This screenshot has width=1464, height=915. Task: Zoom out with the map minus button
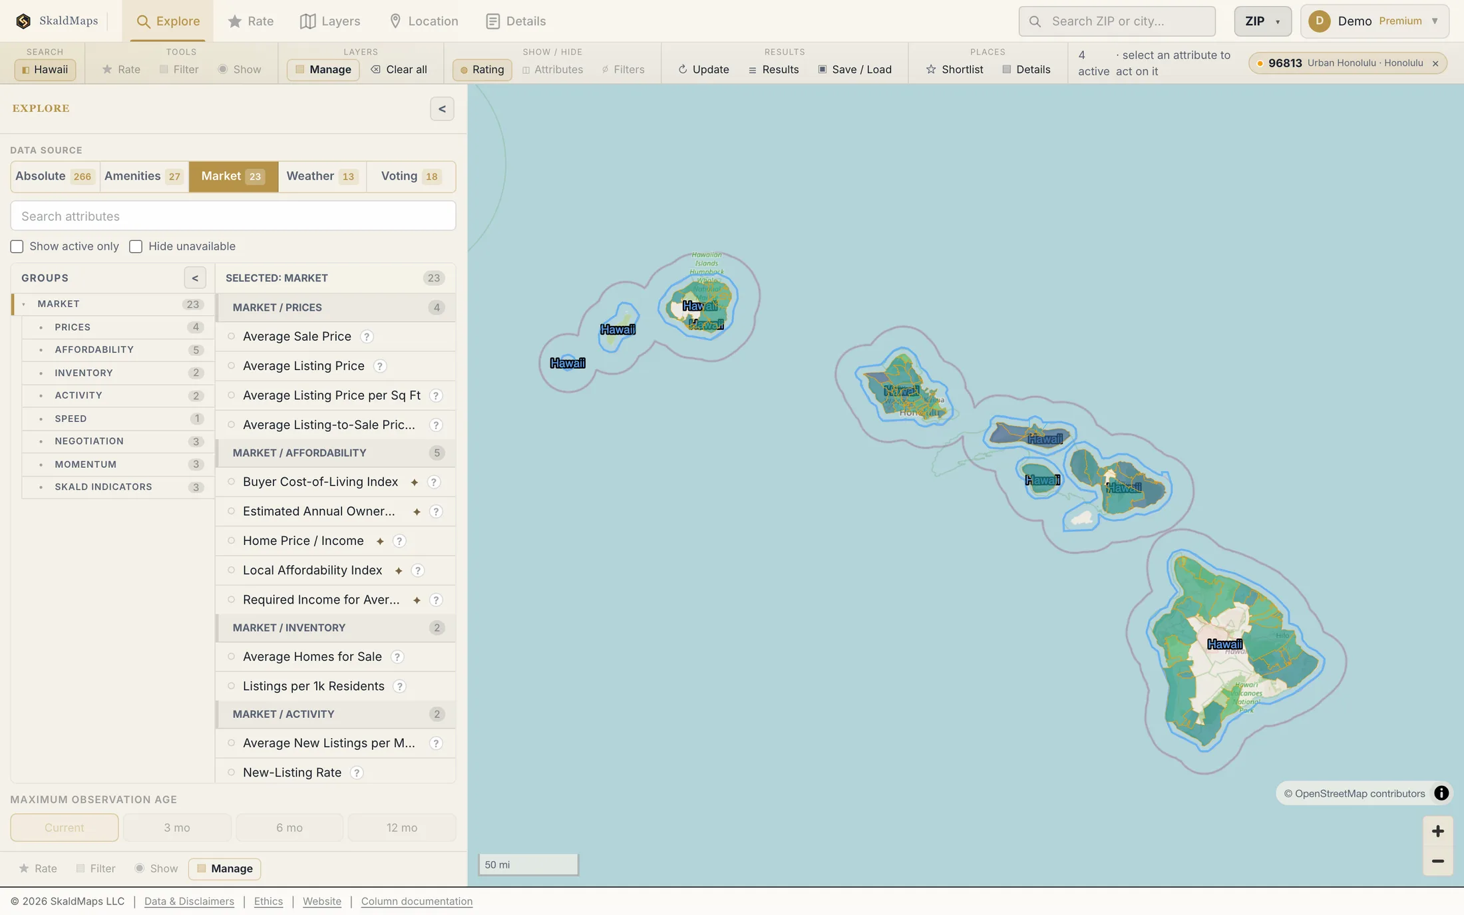(1437, 861)
